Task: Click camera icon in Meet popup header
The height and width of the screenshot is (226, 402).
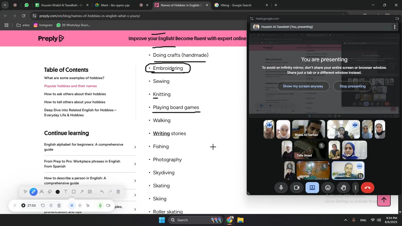Action: point(397,19)
